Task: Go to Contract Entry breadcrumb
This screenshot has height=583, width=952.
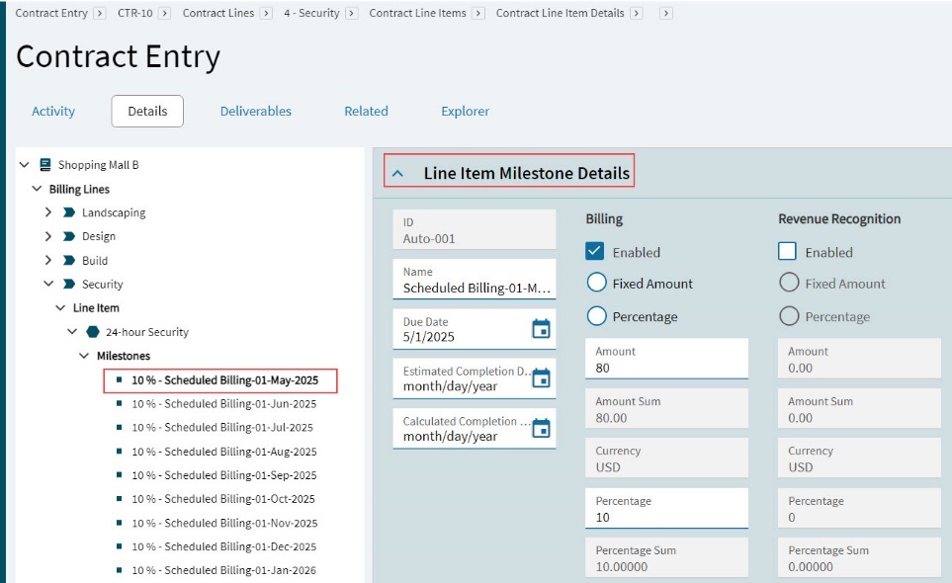Action: [x=51, y=14]
